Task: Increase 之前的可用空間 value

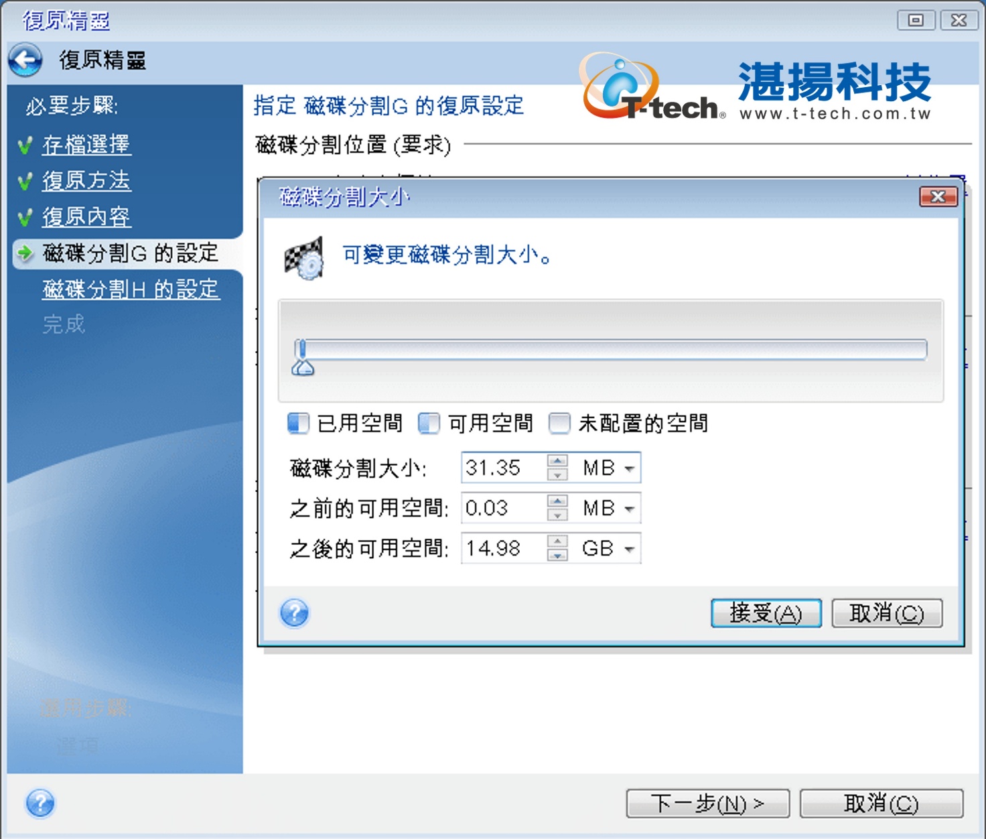Action: coord(557,501)
